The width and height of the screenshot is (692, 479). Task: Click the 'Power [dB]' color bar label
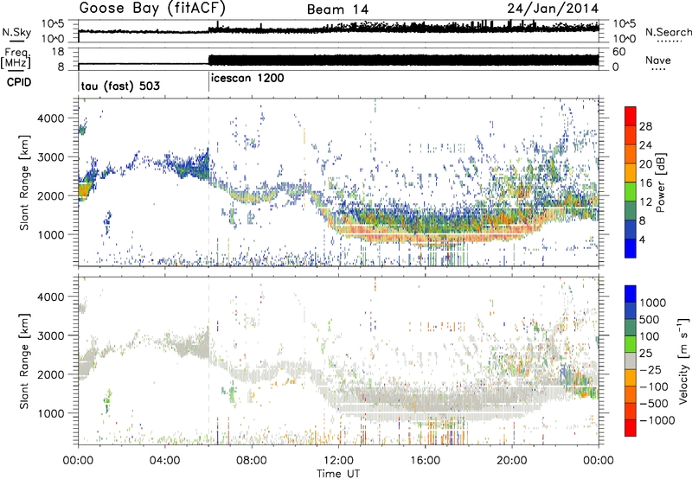[660, 182]
